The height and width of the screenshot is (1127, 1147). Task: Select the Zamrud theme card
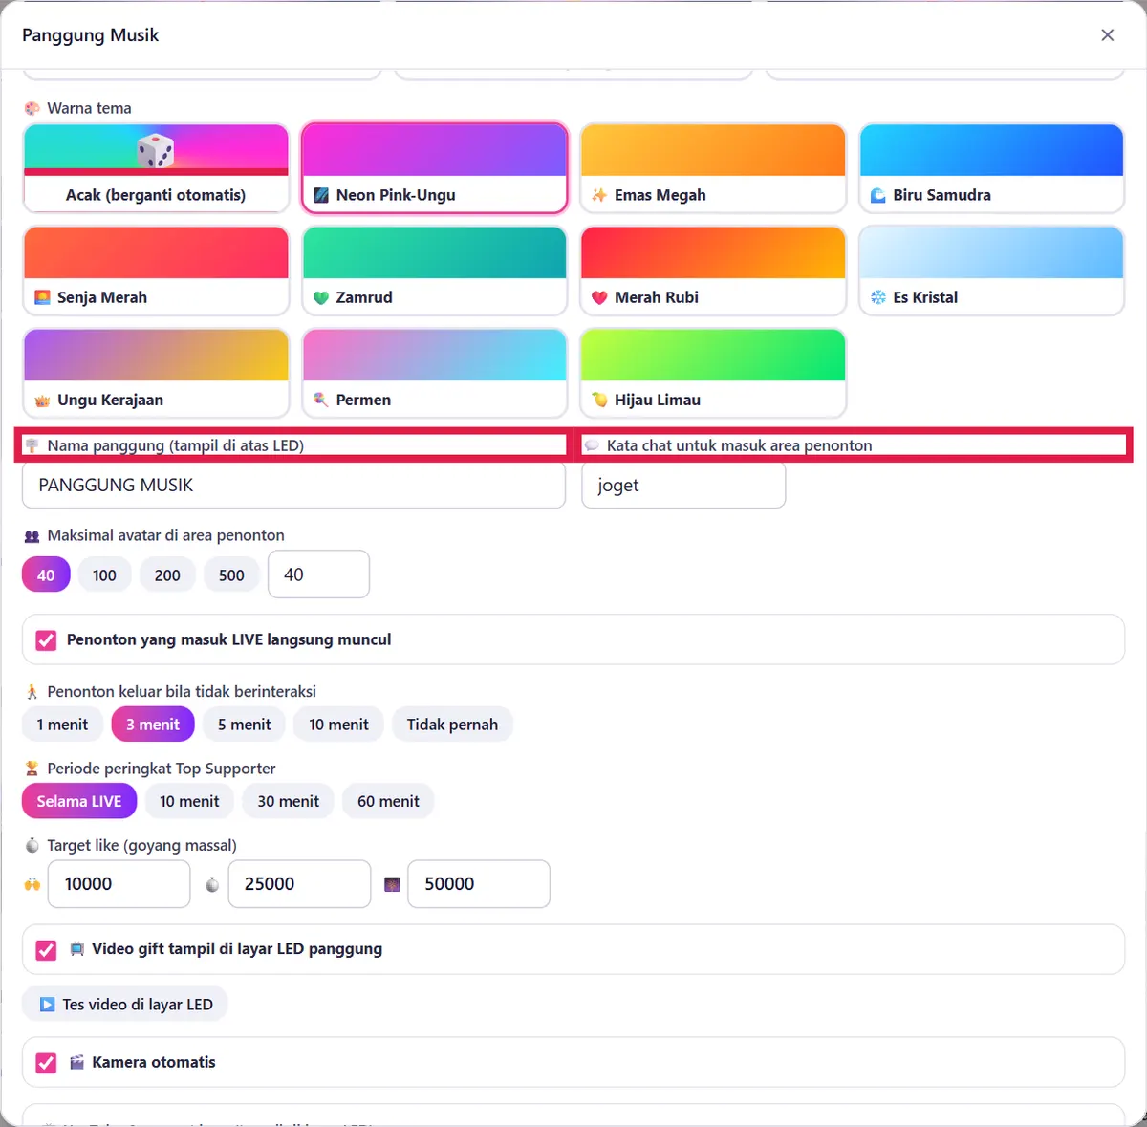click(x=435, y=271)
